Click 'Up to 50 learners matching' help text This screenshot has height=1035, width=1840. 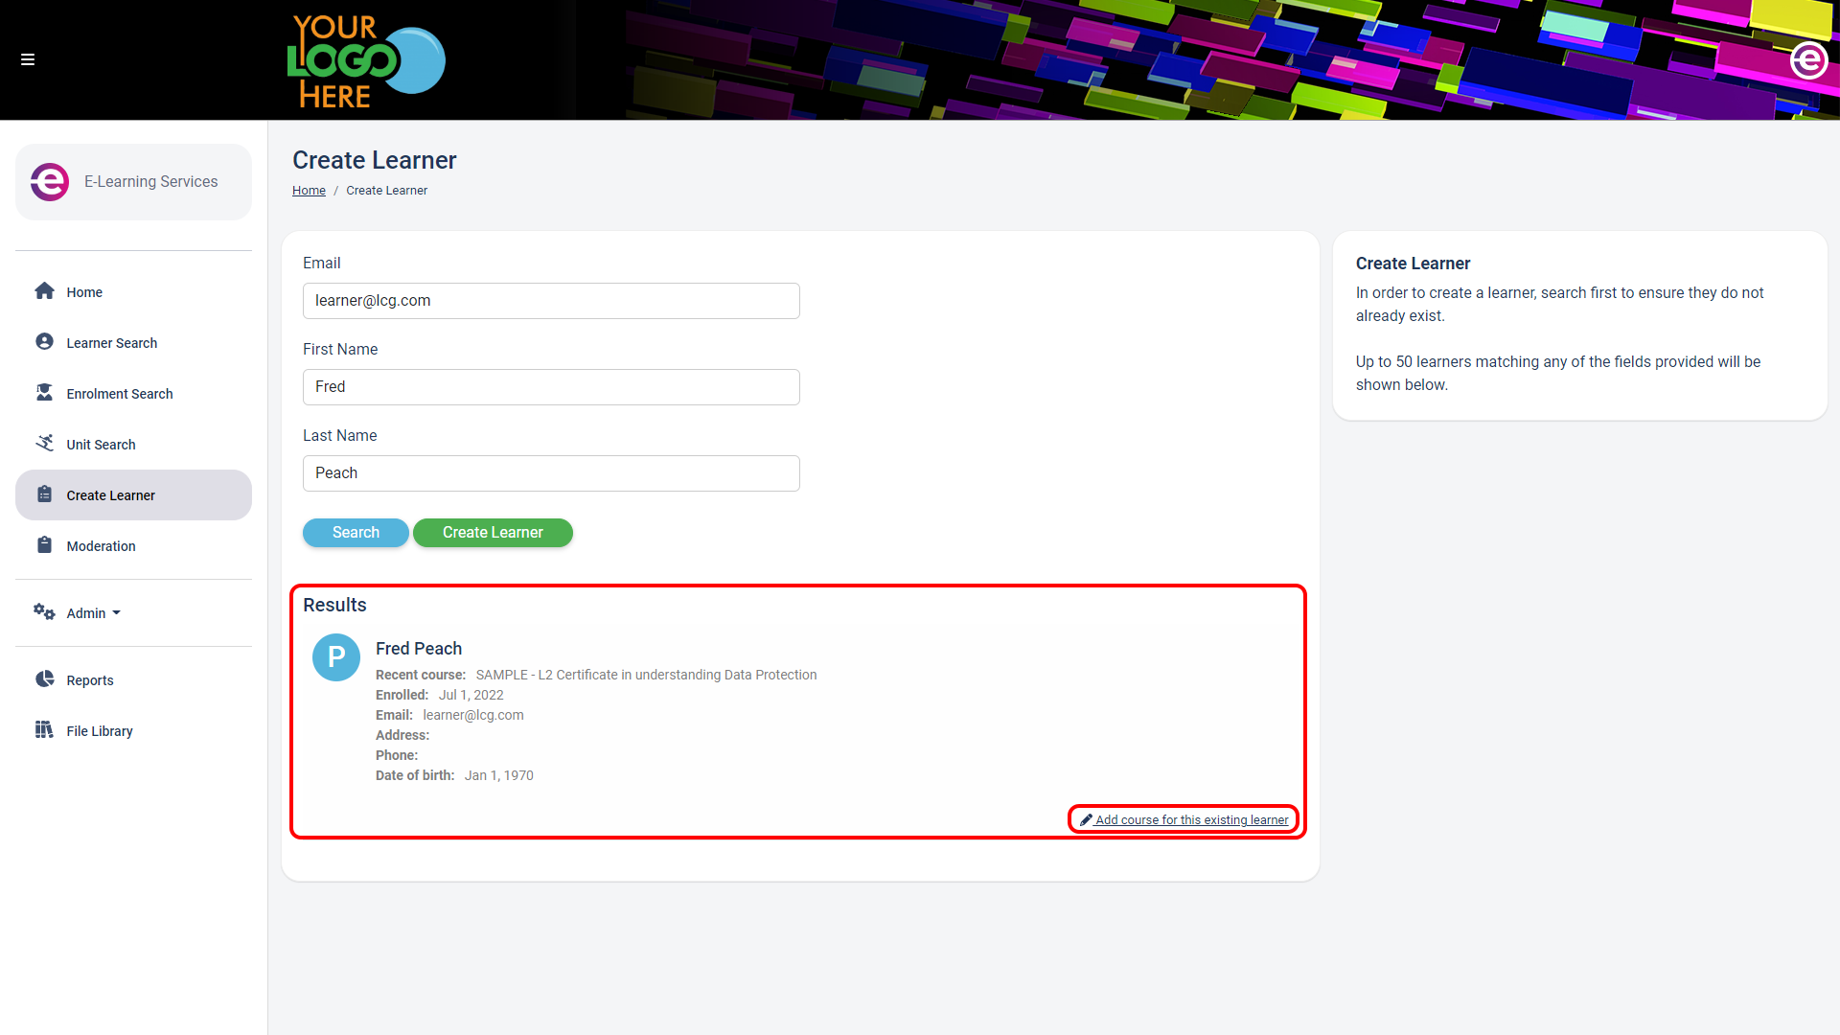pyautogui.click(x=1558, y=373)
